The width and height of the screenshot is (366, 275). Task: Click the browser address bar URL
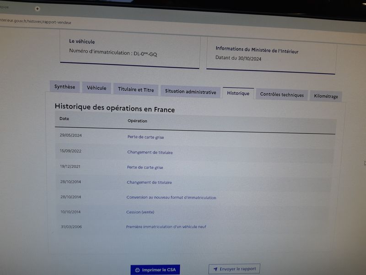(36, 22)
